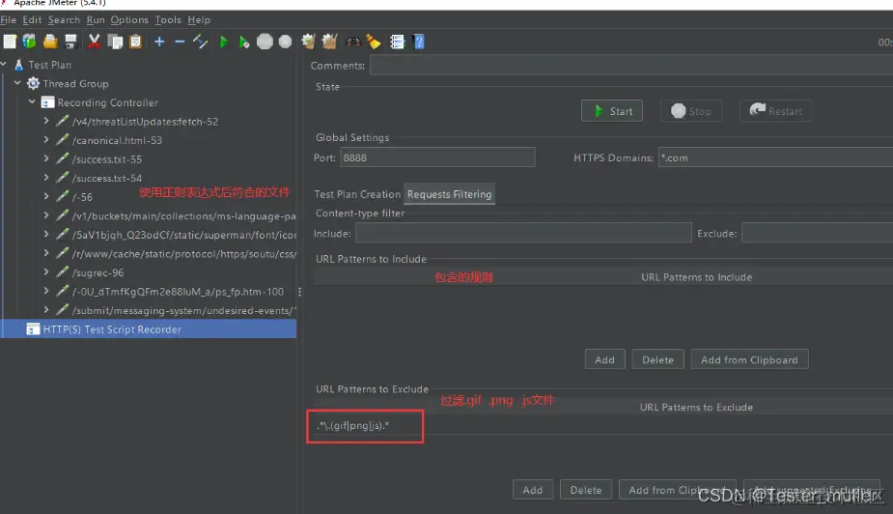Click the Clear results broom icon
This screenshot has width=893, height=514.
[308, 42]
